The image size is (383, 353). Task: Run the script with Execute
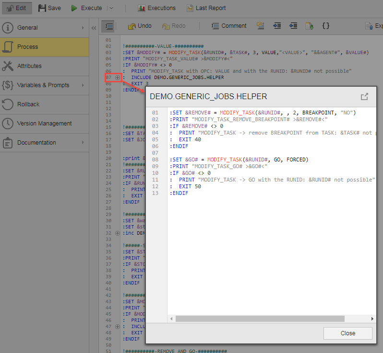click(86, 8)
